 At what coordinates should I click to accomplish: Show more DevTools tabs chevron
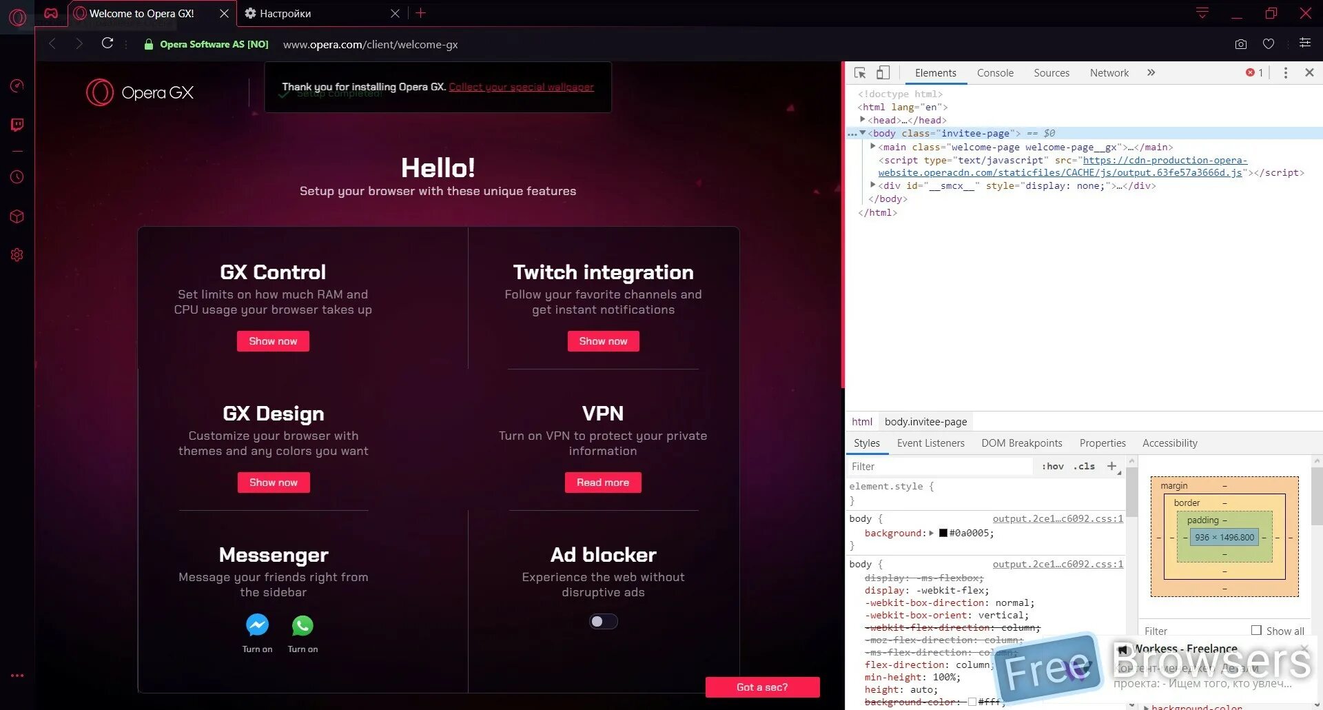tap(1151, 72)
